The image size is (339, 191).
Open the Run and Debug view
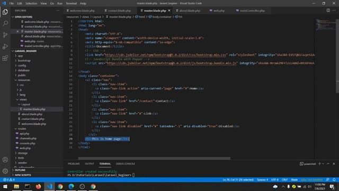[x=5, y=46]
